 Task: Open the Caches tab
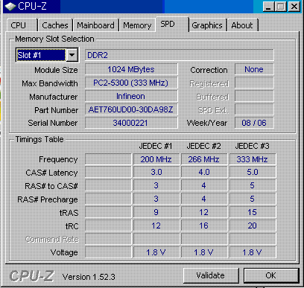[x=55, y=25]
